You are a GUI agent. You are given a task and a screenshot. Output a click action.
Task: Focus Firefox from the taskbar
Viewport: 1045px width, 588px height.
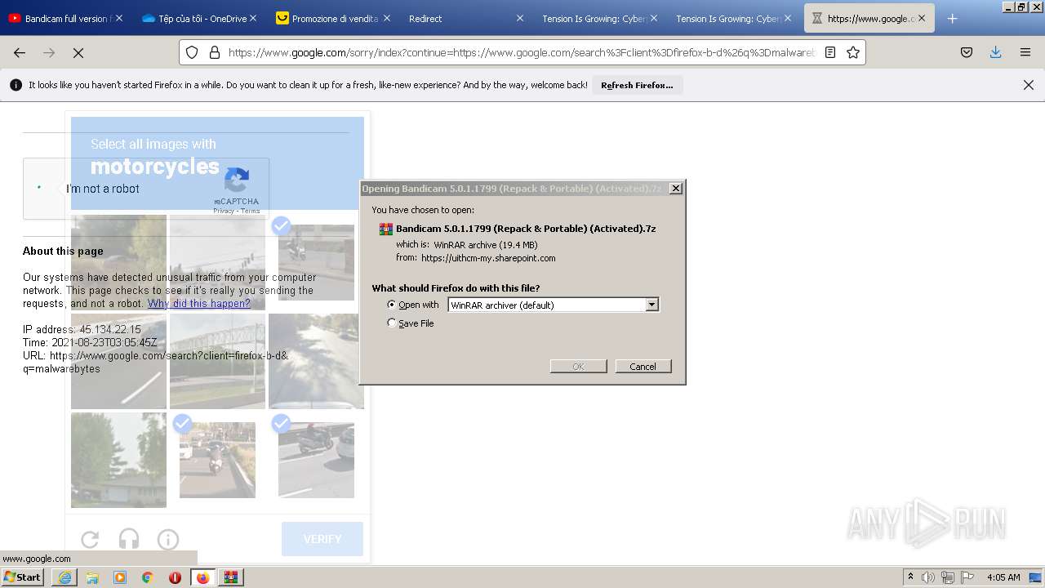click(202, 577)
